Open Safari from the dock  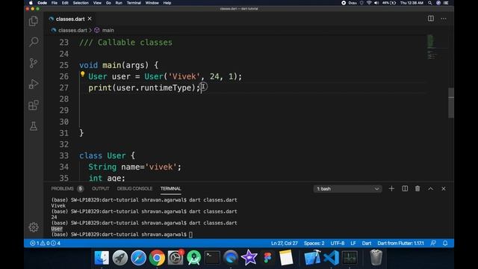[138, 258]
